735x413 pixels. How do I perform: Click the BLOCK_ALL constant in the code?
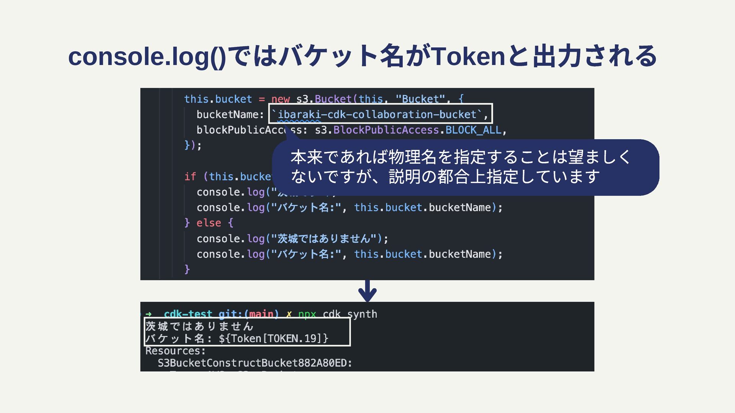(473, 130)
